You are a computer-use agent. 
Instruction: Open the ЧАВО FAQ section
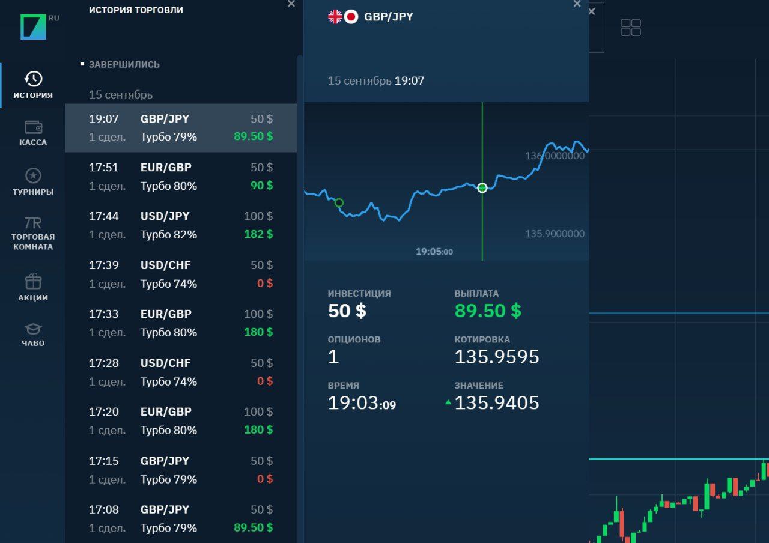33,335
